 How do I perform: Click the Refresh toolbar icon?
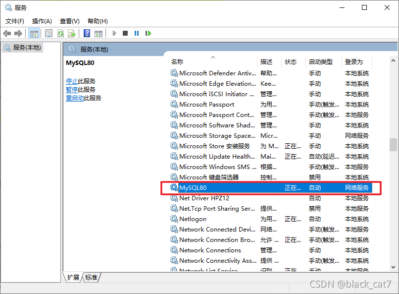tap(60, 33)
